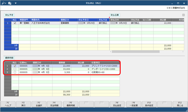Viewport: 188px width, 112px height.
Task: Uncheck 消込 for 八王子衣料株式会社 row
Action: [x=15, y=23]
